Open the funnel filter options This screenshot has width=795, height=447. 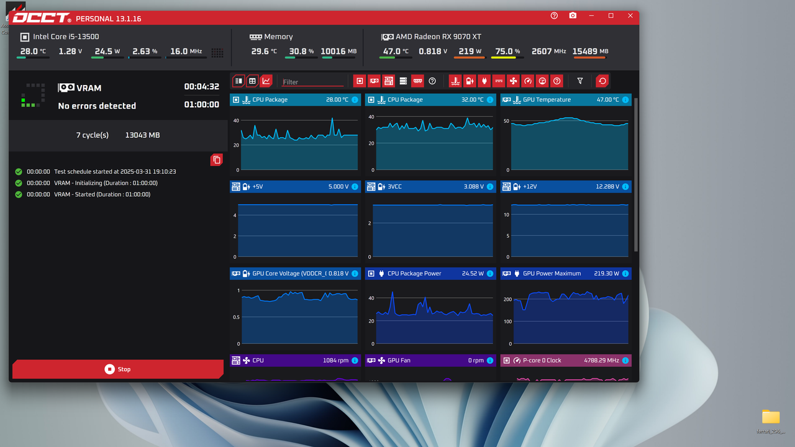(x=580, y=81)
